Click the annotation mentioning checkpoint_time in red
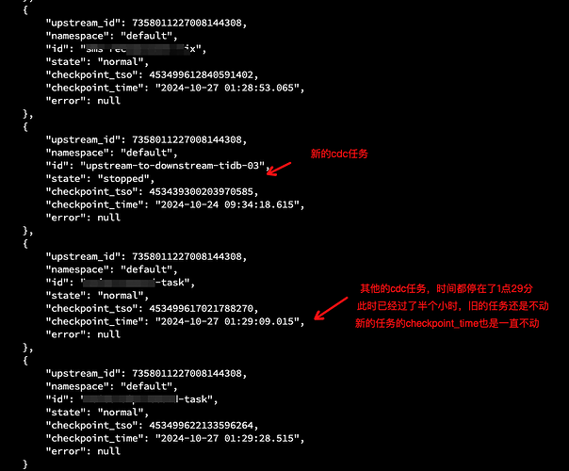The width and height of the screenshot is (569, 471). [x=447, y=323]
